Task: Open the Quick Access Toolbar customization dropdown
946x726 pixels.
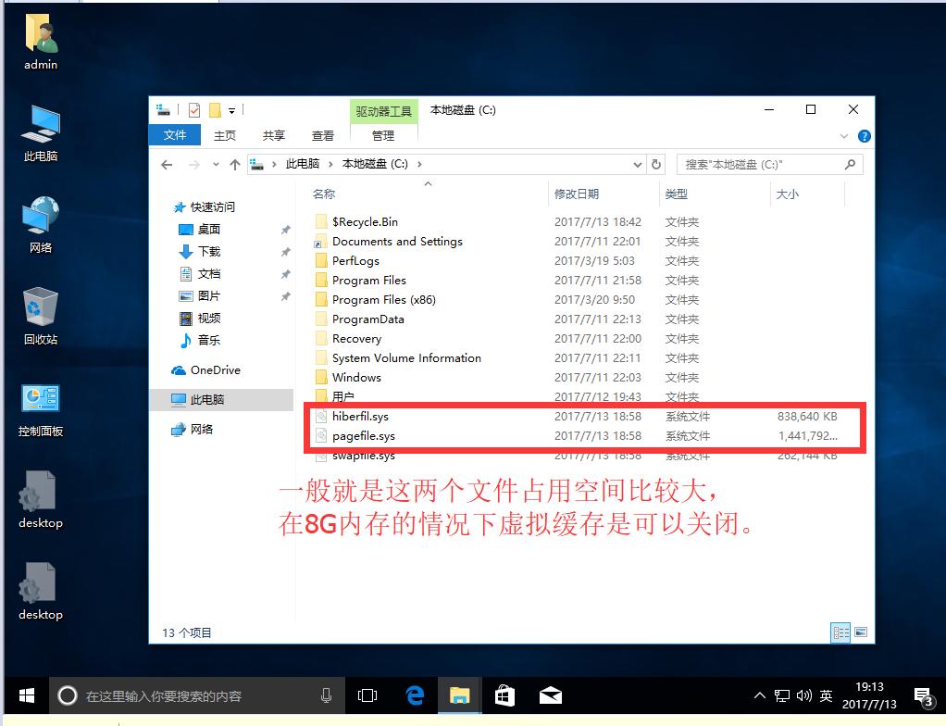Action: 230,110
